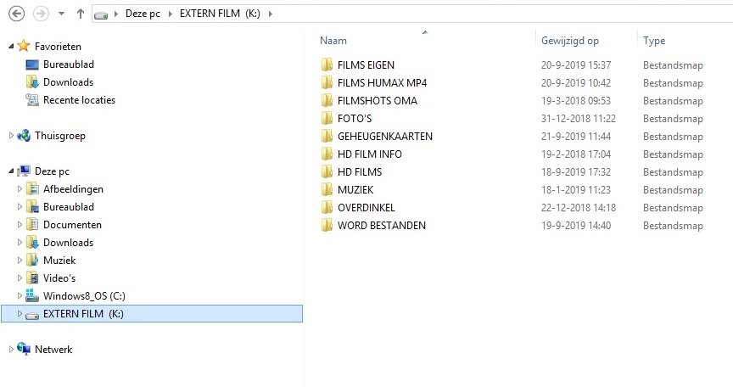Screen dimensions: 733x387
Task: Select Muziek label under Deze pc
Action: click(59, 261)
